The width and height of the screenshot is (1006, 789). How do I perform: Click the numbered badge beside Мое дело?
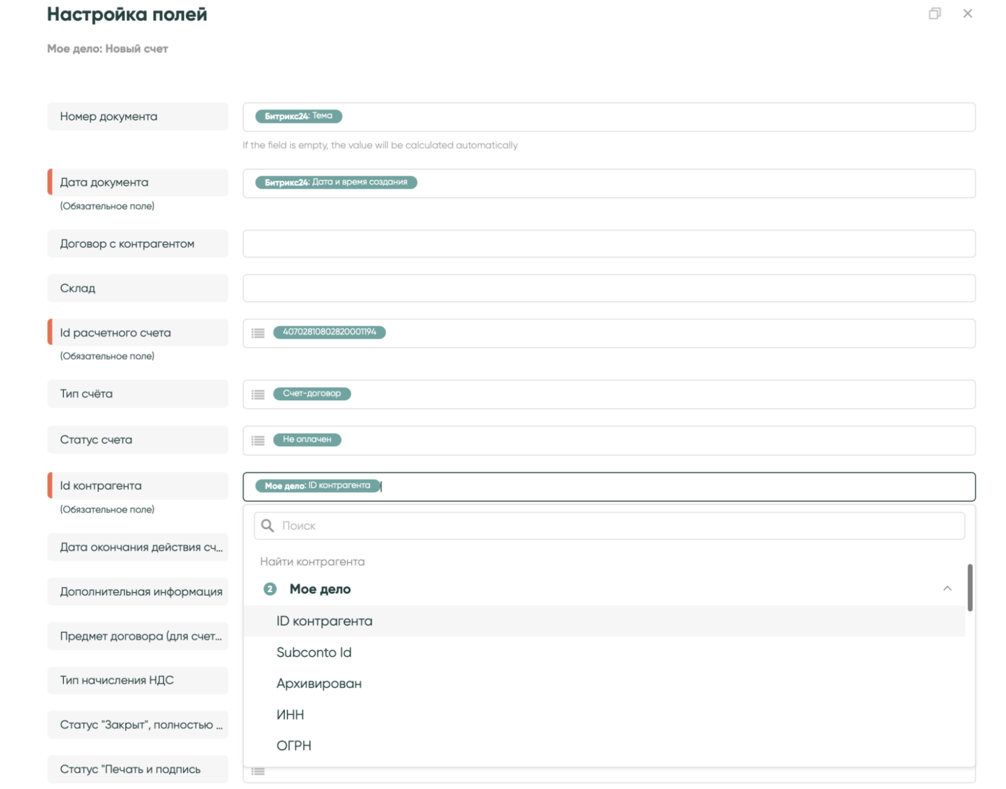point(270,589)
